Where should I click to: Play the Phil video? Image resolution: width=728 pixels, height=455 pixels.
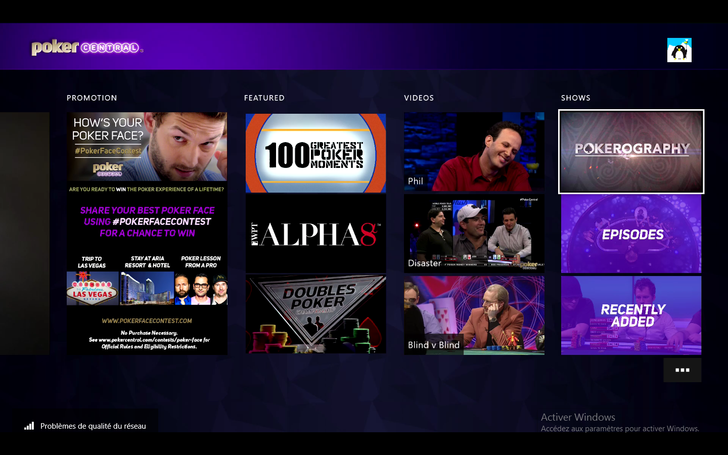[x=474, y=152]
